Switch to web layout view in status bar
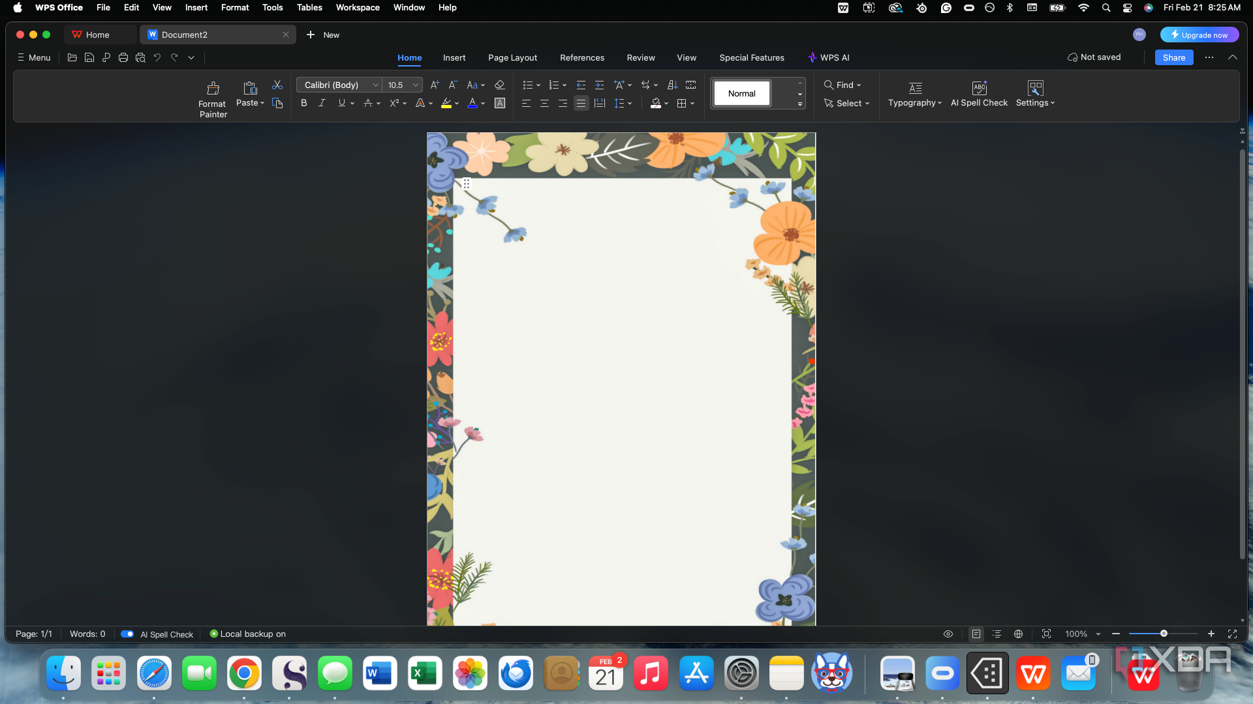 1018,634
